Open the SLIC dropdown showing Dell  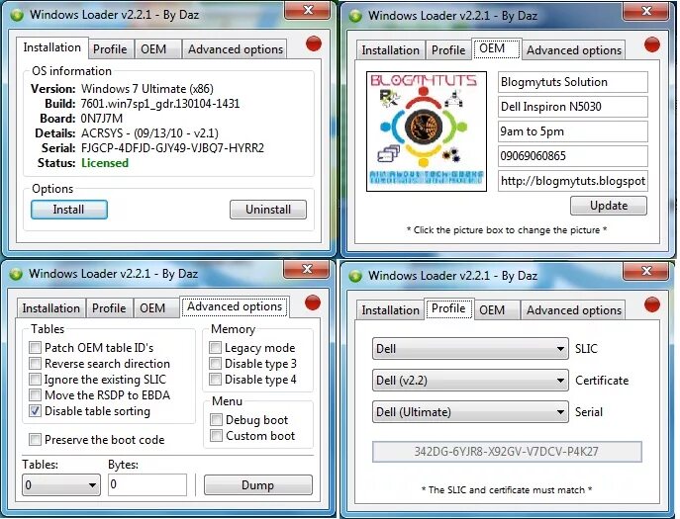[x=470, y=349]
